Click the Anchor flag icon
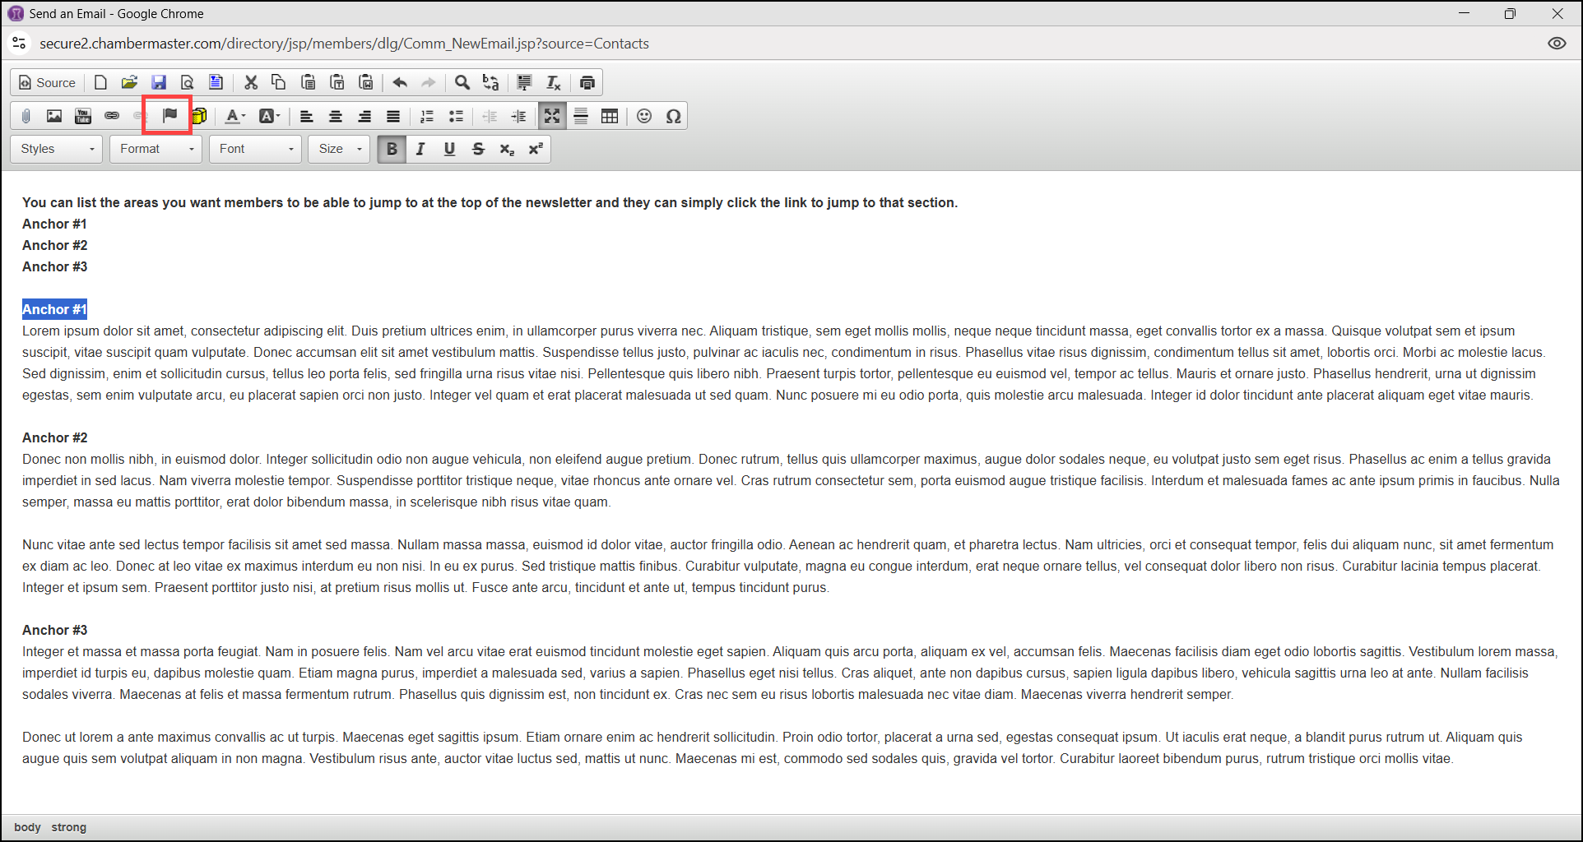 click(x=169, y=116)
